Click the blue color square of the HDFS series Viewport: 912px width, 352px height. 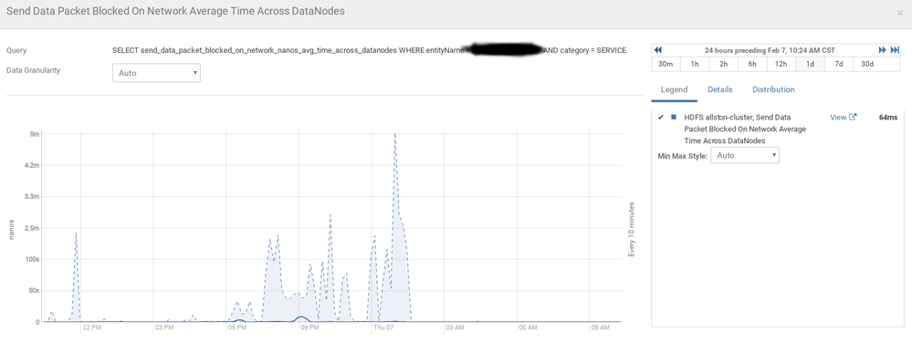tap(674, 117)
